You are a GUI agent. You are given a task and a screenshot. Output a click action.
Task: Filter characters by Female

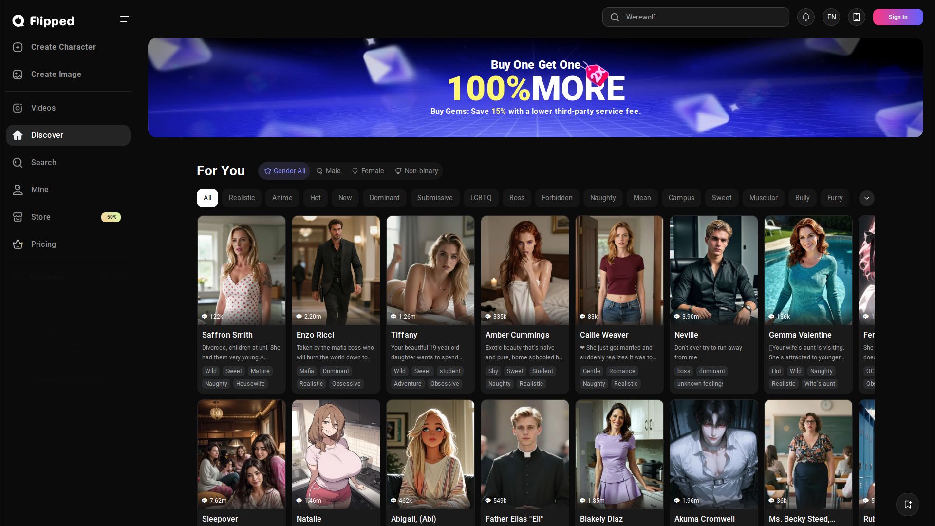368,171
